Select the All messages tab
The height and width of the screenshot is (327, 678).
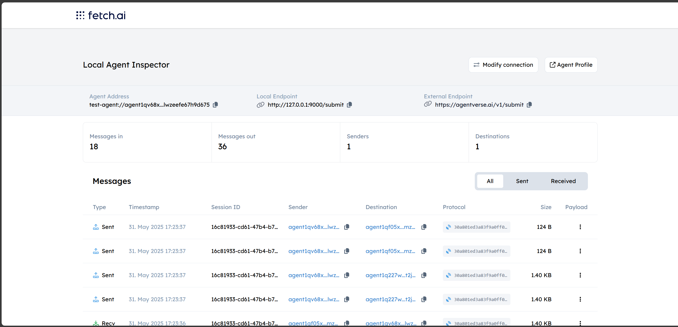(x=490, y=181)
